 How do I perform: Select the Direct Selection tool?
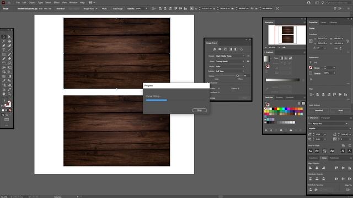click(x=9, y=37)
